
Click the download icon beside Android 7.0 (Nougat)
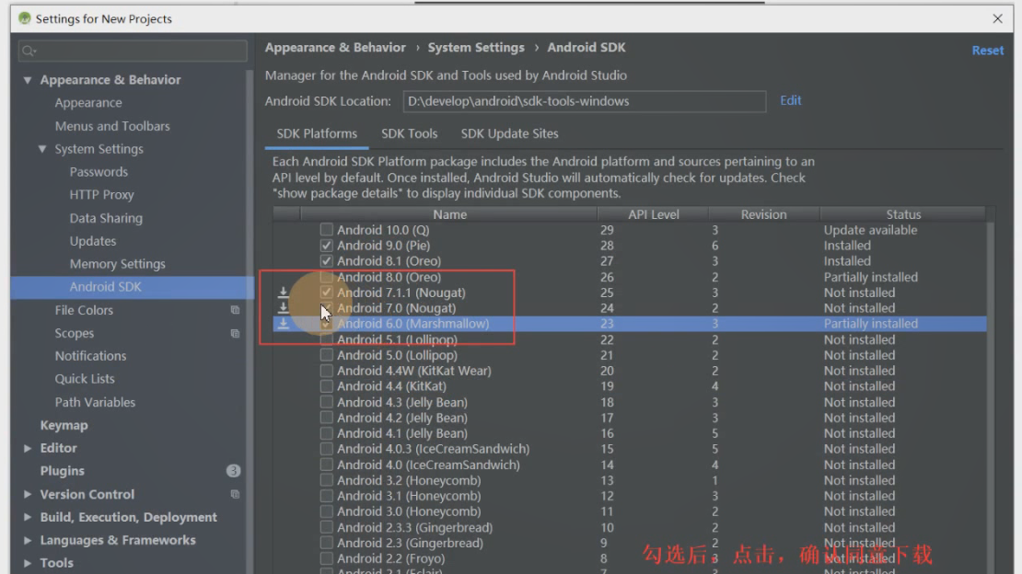(283, 308)
